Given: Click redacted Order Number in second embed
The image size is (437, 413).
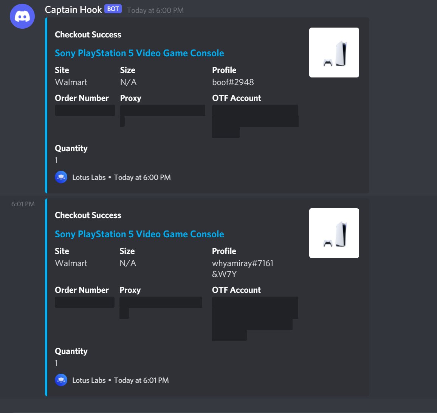Looking at the screenshot, I should [x=85, y=302].
